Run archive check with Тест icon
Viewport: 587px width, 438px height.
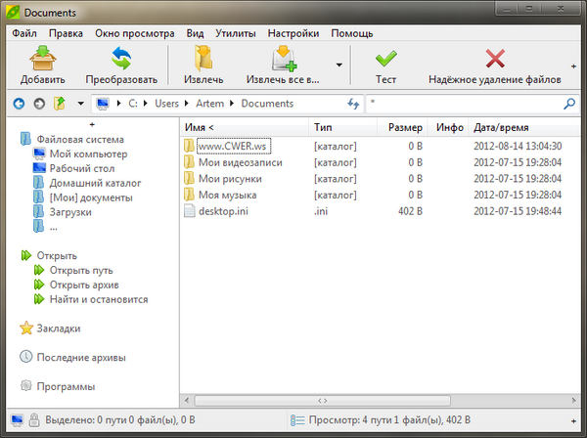(x=385, y=60)
